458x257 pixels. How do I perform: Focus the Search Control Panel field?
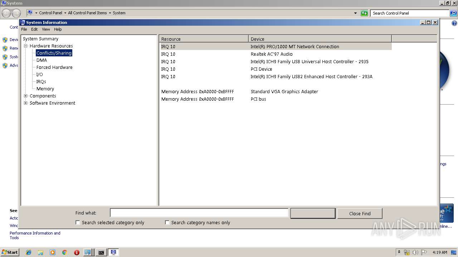pos(410,13)
